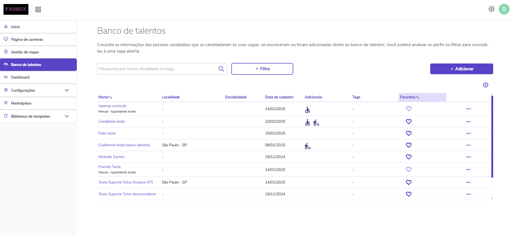Open more options for Apenas curriculo
The height and width of the screenshot is (236, 513).
pyautogui.click(x=469, y=109)
